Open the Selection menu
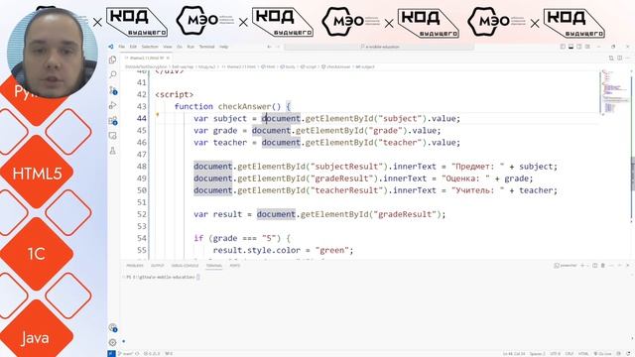Screen dimensions: 635x357 pyautogui.click(x=150, y=47)
